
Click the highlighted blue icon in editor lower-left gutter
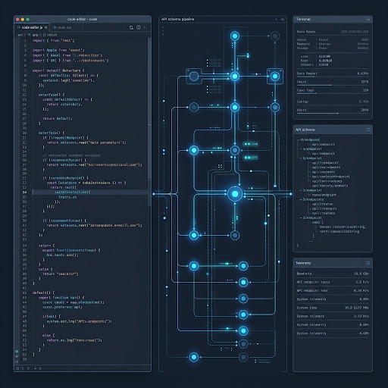[x=17, y=351]
